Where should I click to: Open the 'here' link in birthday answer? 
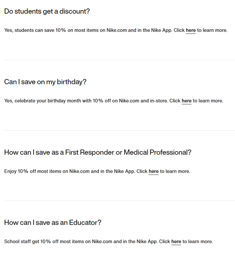[186, 101]
